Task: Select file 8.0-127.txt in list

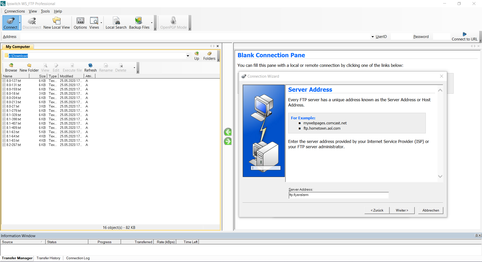Action: [x=14, y=81]
